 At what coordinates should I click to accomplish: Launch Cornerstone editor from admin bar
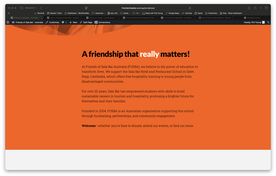coord(102,22)
